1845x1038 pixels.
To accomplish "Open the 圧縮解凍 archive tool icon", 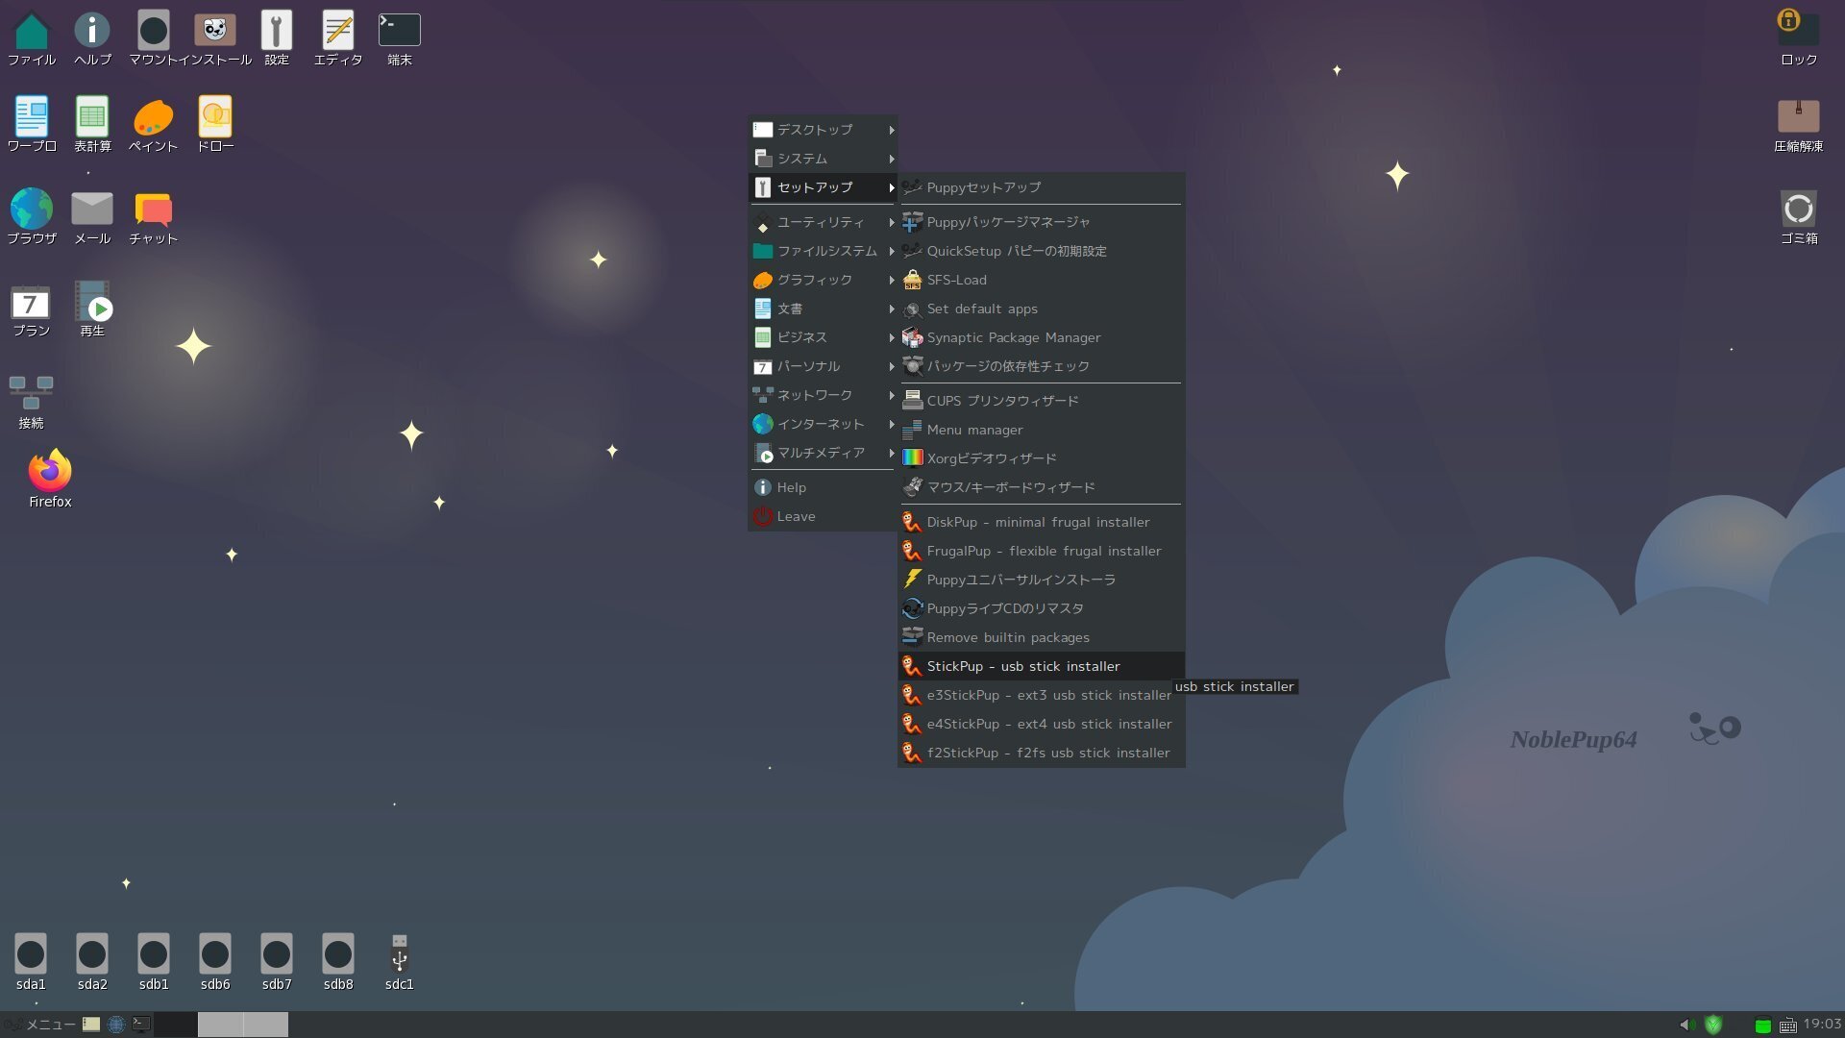I will pos(1798,118).
